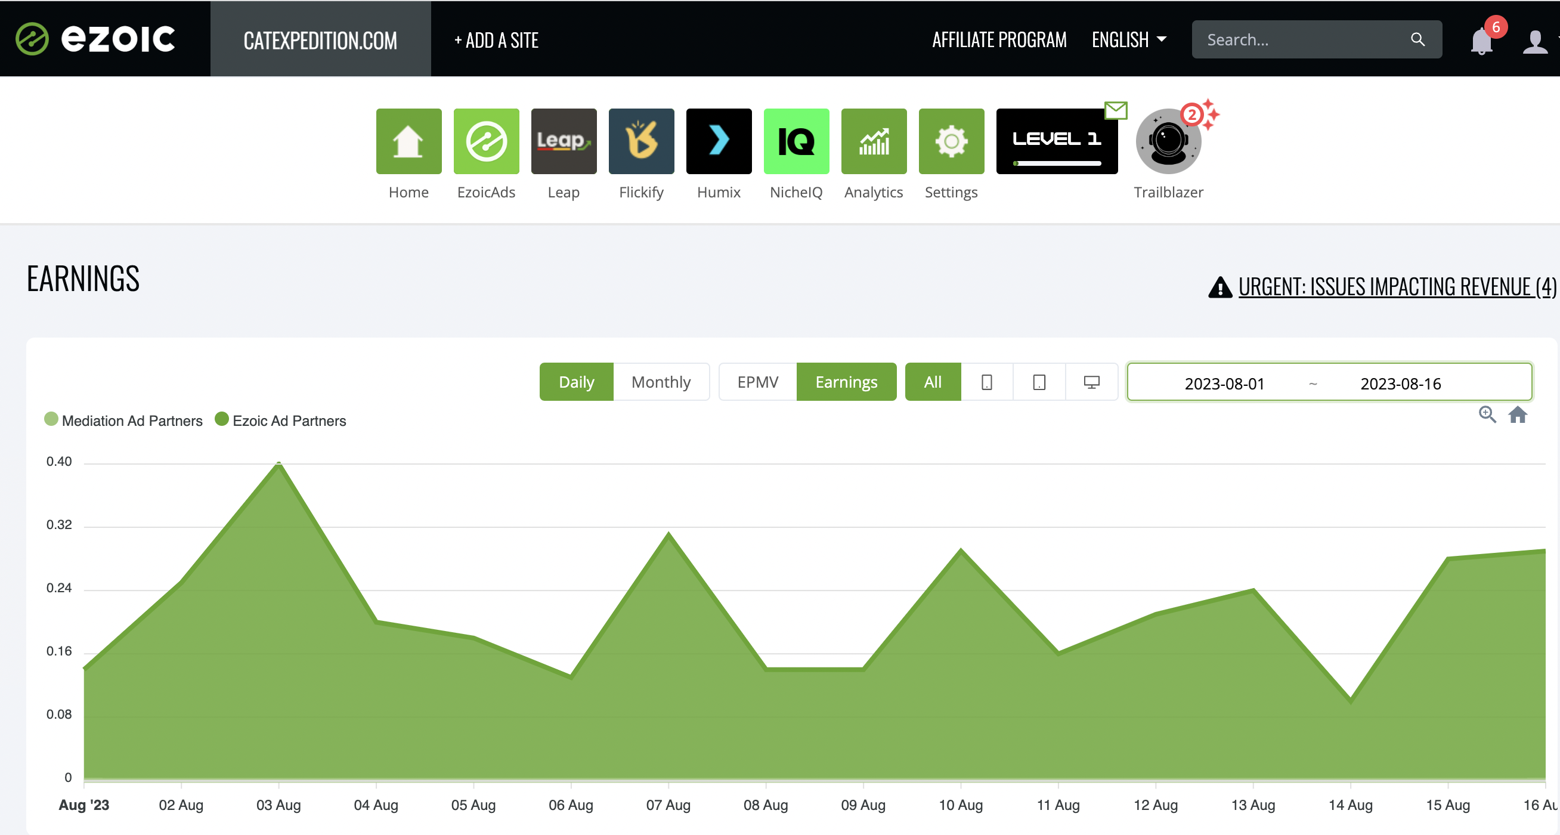Click the search magnifier icon

(1417, 39)
